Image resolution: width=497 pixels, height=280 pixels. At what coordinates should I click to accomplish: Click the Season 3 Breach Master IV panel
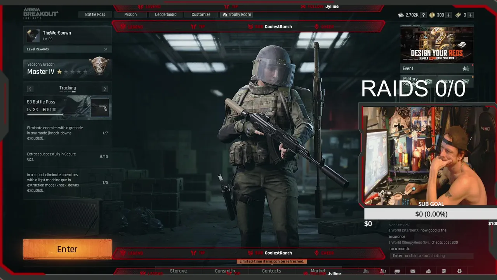[68, 68]
